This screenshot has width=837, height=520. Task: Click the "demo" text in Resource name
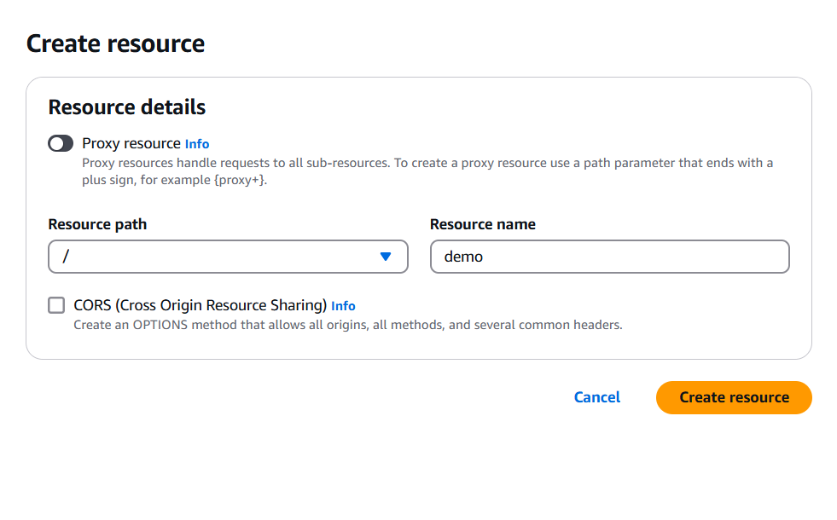463,257
